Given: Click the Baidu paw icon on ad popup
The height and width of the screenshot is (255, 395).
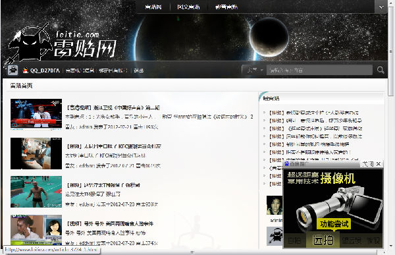Looking at the screenshot, I should click(286, 164).
